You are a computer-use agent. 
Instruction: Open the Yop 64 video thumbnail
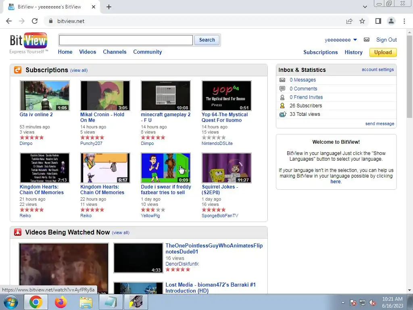coord(227,95)
